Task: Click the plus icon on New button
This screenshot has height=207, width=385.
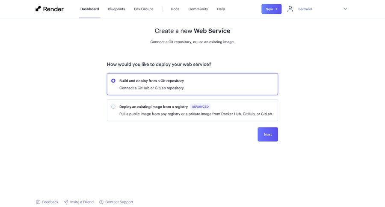Action: pyautogui.click(x=276, y=9)
